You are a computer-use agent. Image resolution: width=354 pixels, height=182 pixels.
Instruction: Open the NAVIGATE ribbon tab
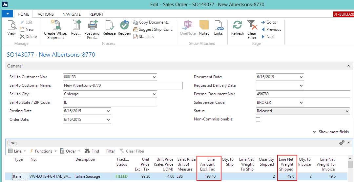(x=72, y=14)
